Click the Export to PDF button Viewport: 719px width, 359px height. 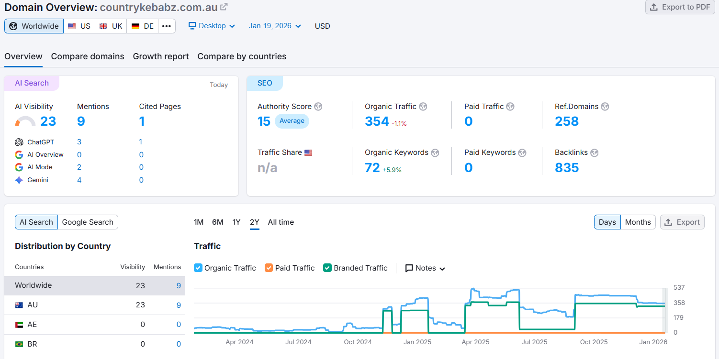(680, 7)
